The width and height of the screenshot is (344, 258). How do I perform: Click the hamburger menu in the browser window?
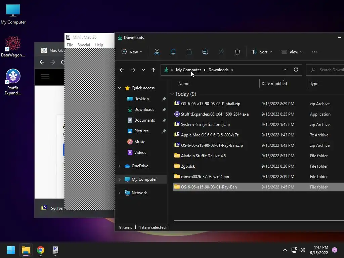coord(45,77)
